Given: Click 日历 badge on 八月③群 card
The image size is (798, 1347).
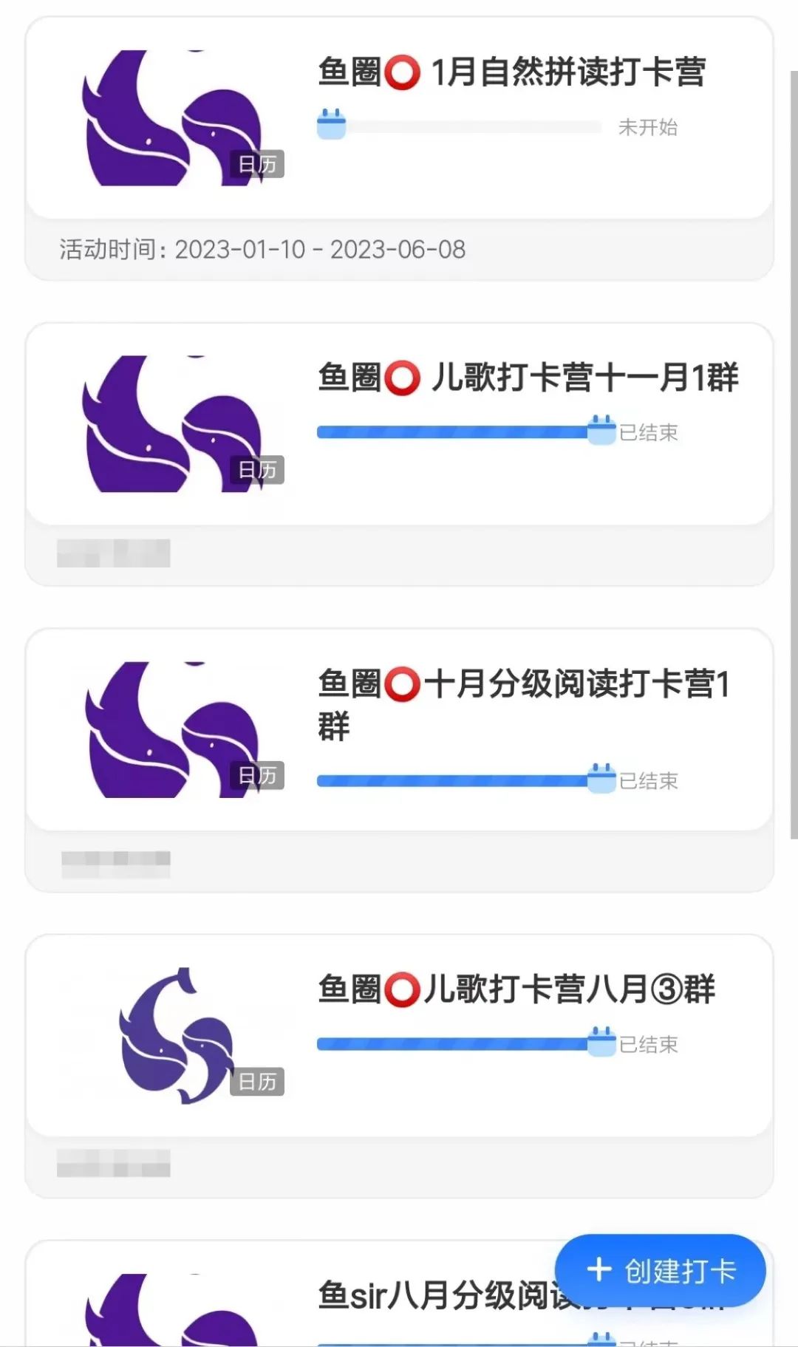Looking at the screenshot, I should tap(257, 1082).
